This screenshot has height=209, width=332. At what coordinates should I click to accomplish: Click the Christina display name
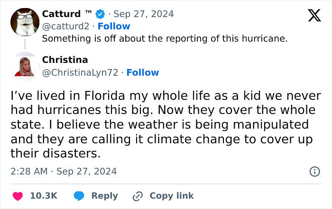[x=65, y=60]
